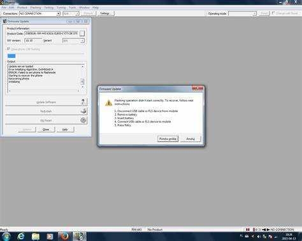The height and width of the screenshot is (241, 302).
Task: Click the question-mark icon on Update Software
Action: (83, 102)
